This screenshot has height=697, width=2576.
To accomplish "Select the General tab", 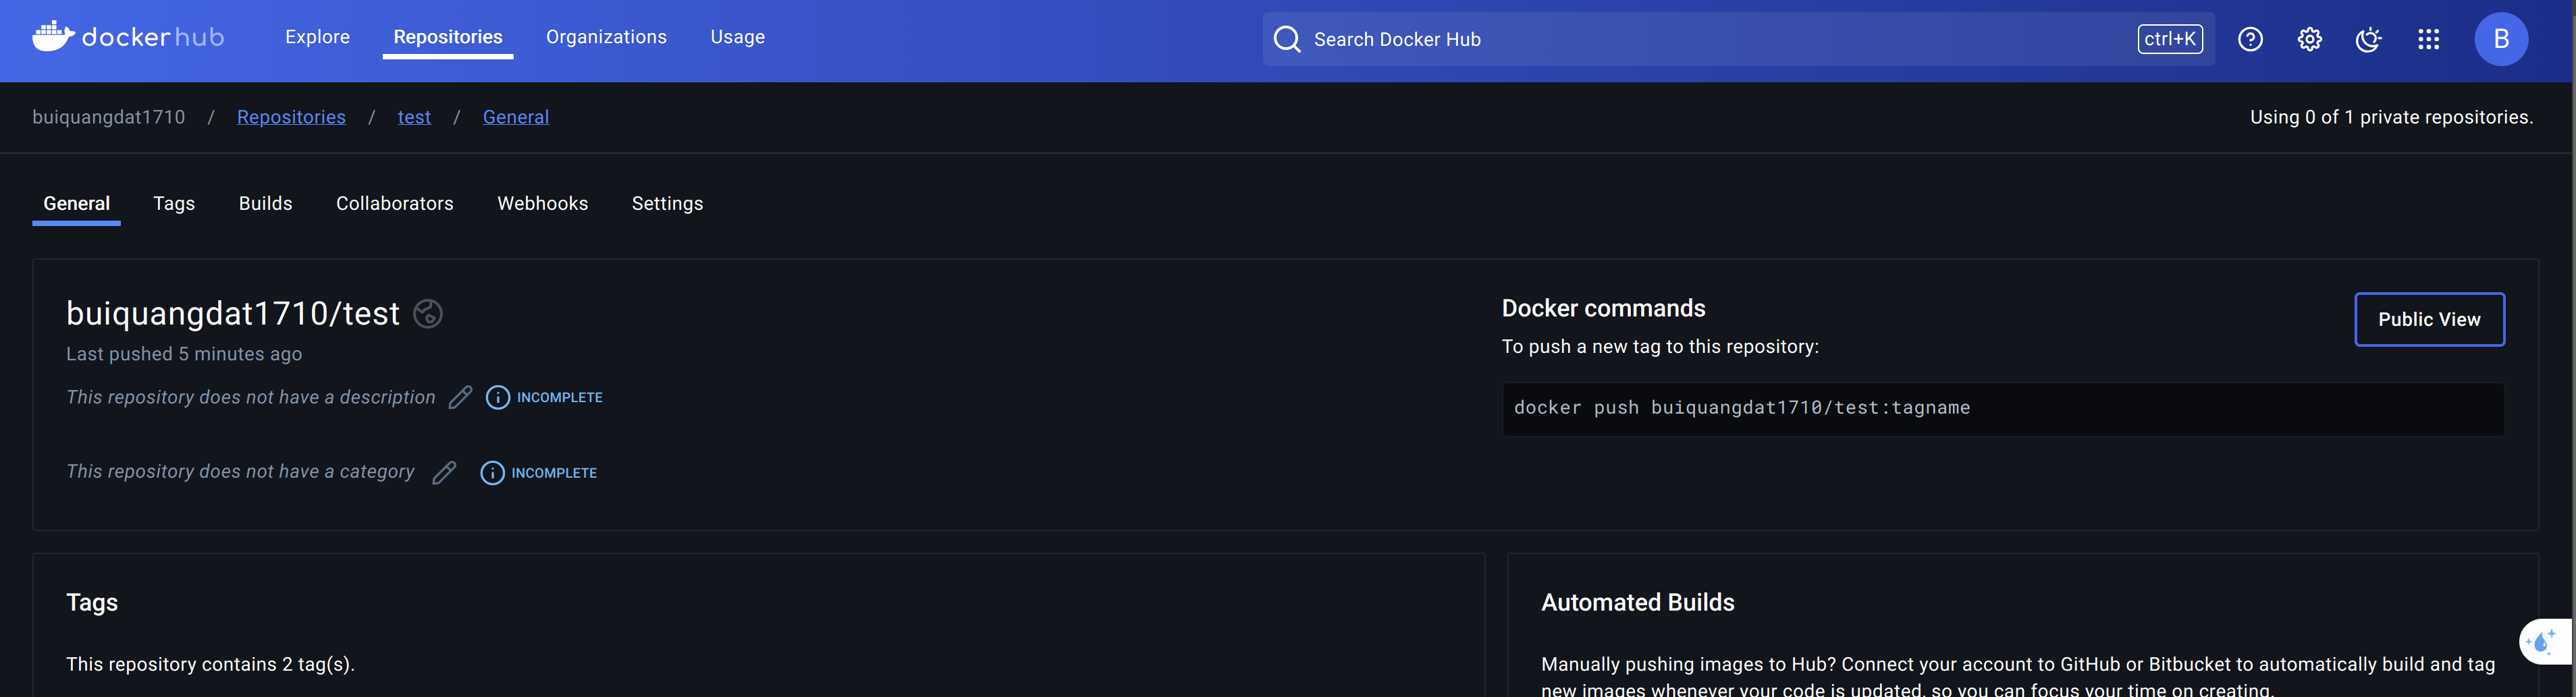I will pyautogui.click(x=76, y=203).
